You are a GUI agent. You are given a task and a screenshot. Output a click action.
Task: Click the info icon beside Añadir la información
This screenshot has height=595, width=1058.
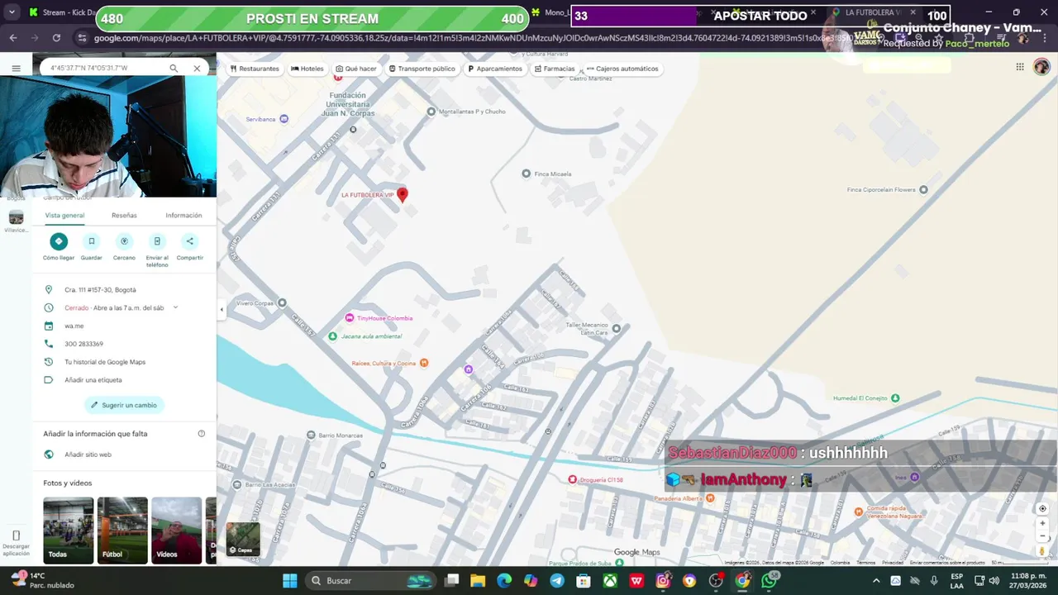202,434
